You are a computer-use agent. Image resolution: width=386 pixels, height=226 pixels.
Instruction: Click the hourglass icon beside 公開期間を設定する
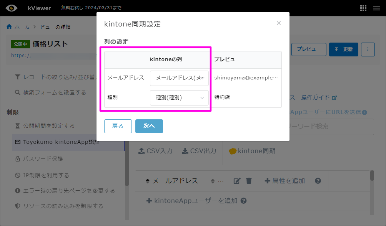(x=17, y=126)
